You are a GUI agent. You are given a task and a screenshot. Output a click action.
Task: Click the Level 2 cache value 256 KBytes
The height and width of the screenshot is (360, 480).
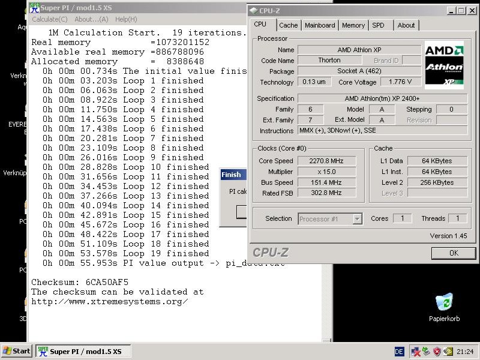(437, 182)
